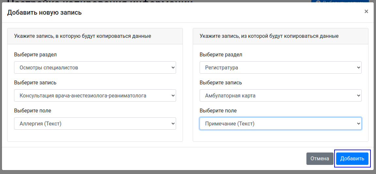This screenshot has width=376, height=174.
Task: Click the page heading behind the dialog
Action: pyautogui.click(x=98, y=2)
